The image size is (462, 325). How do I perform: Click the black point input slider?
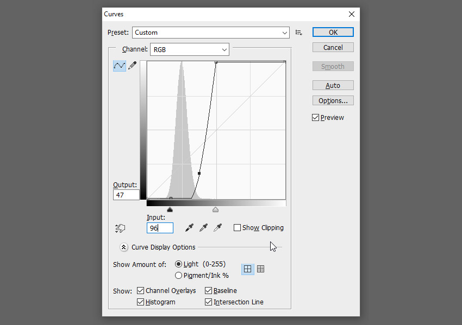pos(170,210)
